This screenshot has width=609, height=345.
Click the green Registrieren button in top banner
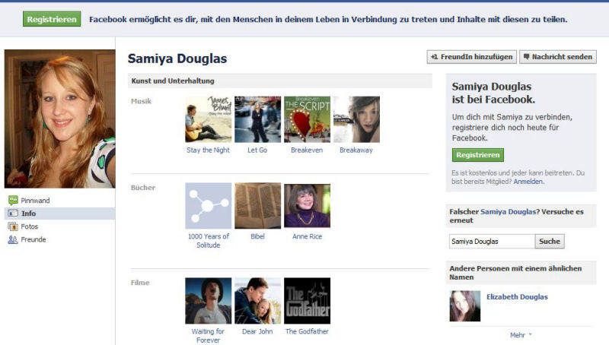click(52, 19)
